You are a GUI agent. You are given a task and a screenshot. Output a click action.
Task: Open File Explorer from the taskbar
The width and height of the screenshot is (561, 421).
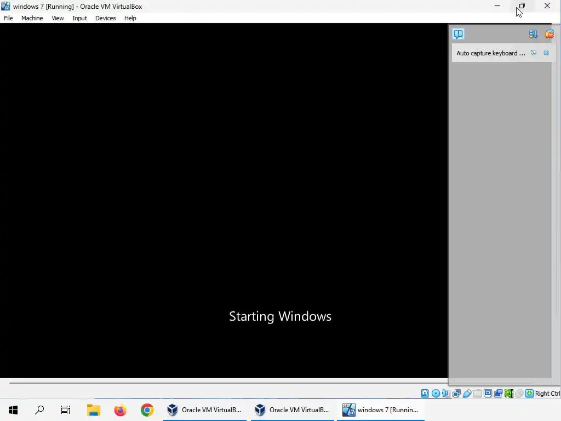click(93, 410)
